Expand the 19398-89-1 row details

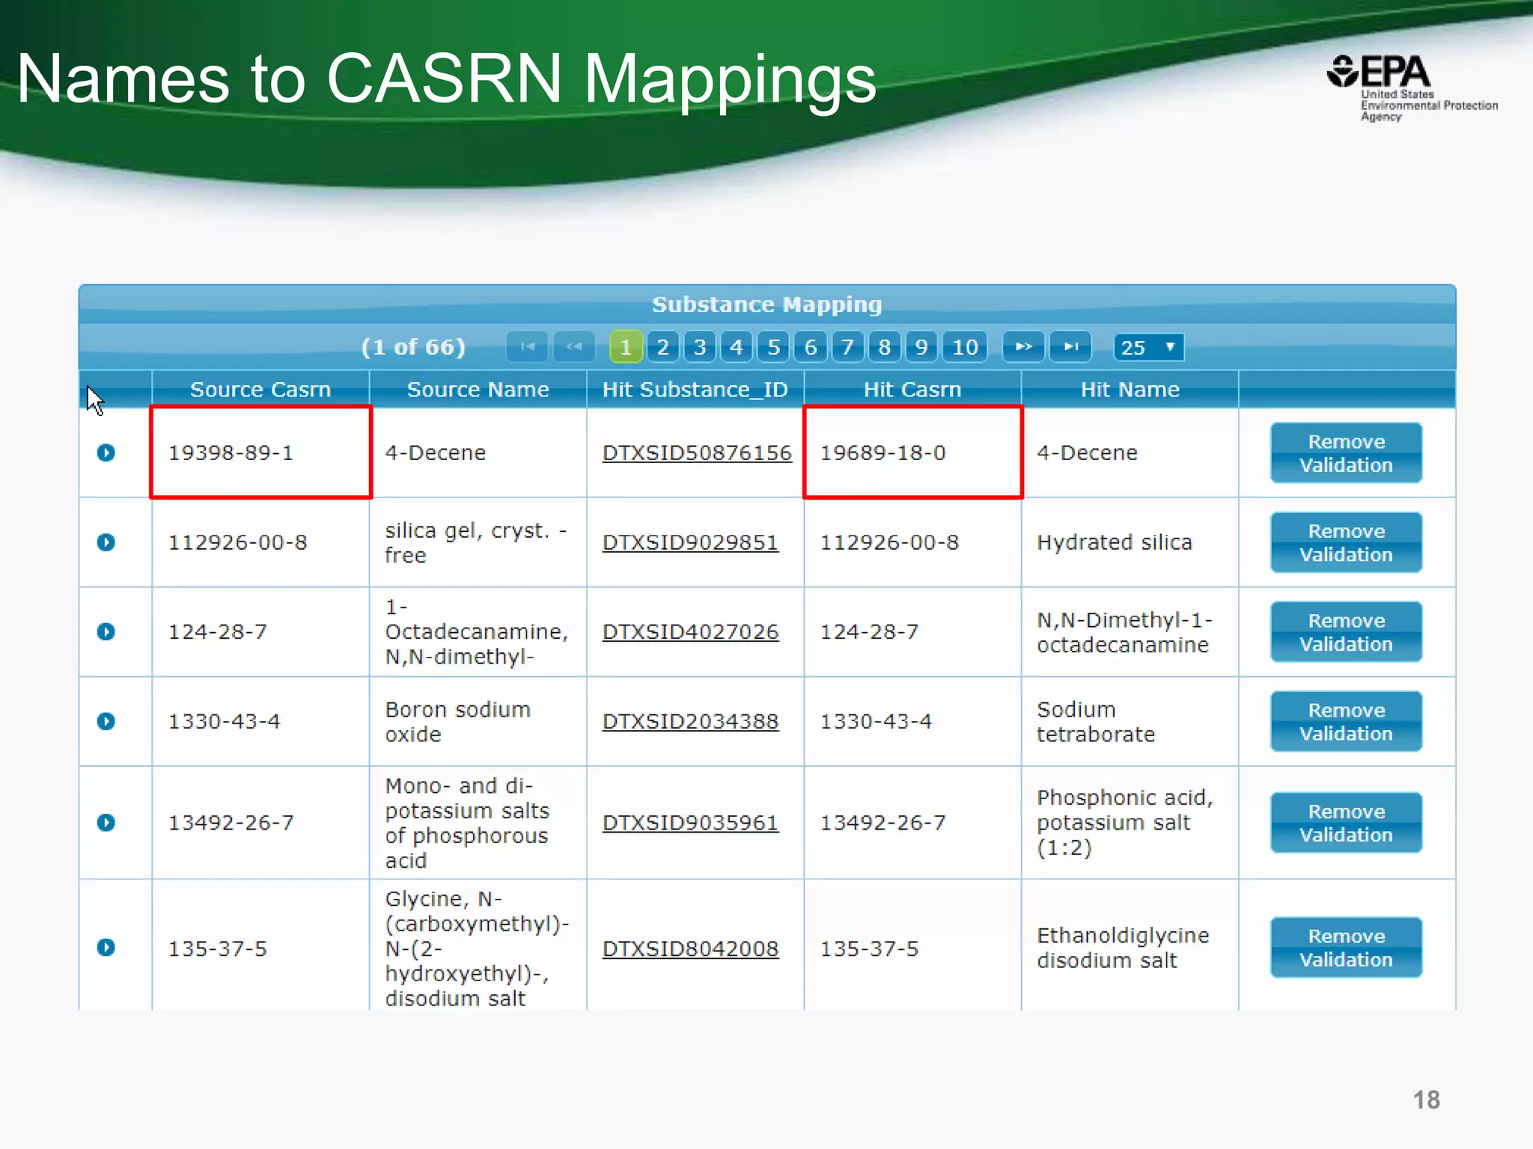click(106, 453)
